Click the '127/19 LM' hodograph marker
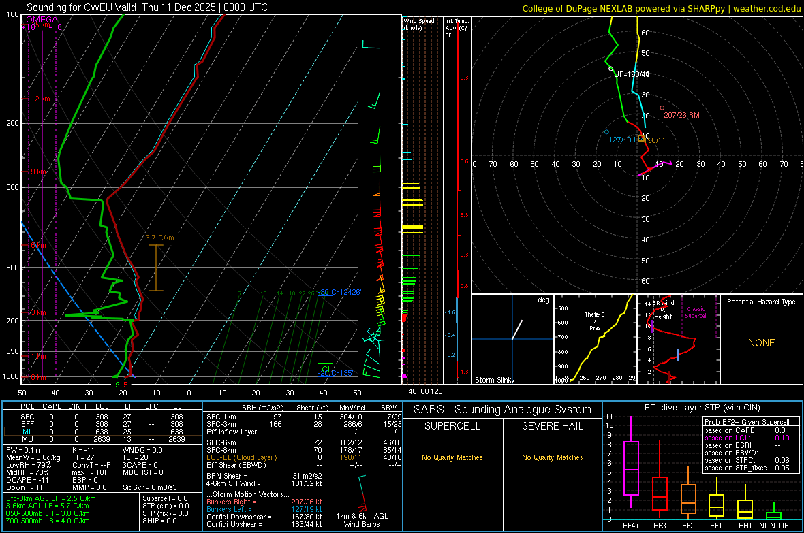 coord(625,140)
